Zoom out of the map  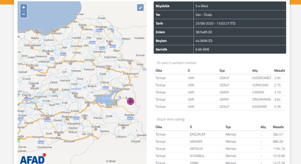pos(23,14)
